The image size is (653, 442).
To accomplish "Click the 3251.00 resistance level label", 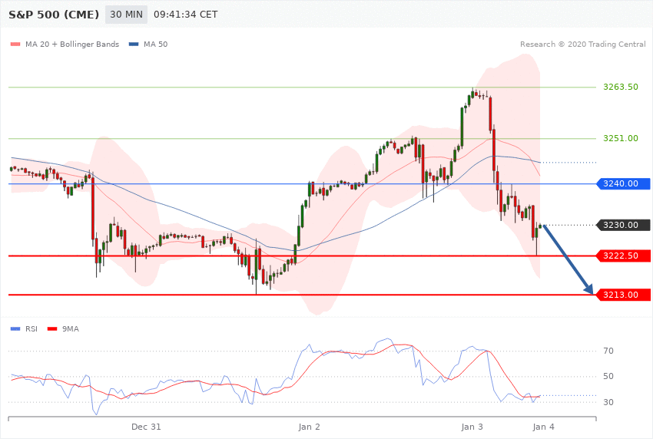I will (x=621, y=138).
